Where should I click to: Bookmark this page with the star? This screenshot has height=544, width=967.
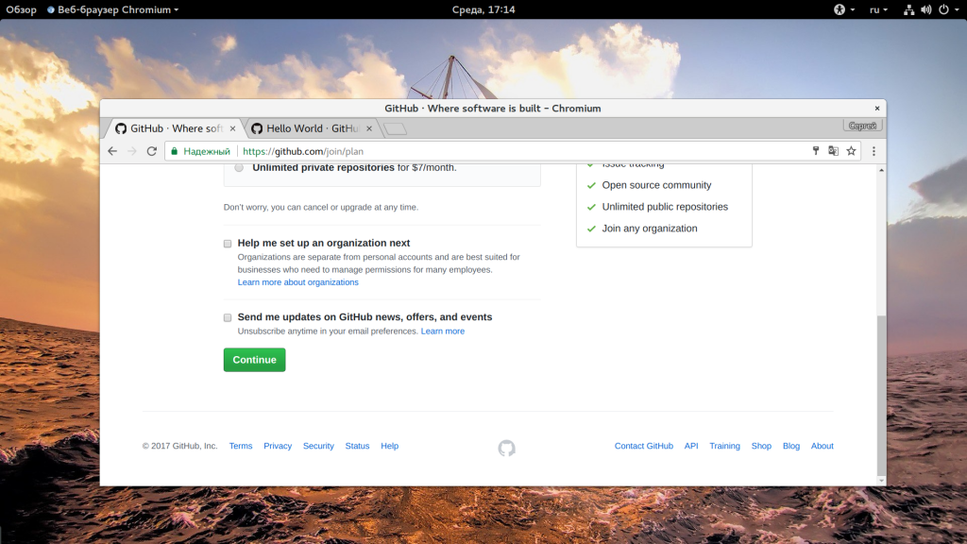pyautogui.click(x=851, y=151)
